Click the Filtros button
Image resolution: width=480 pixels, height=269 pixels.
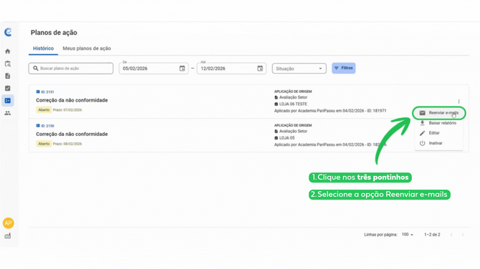point(343,68)
